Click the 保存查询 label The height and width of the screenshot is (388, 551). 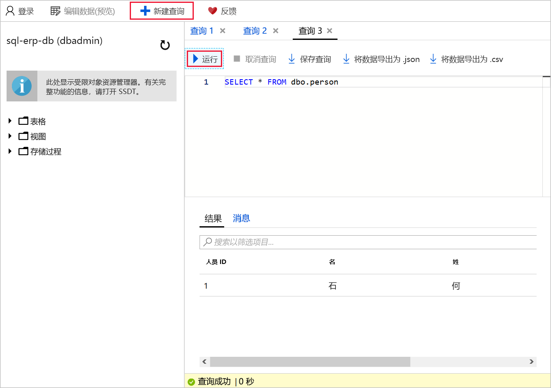click(315, 60)
